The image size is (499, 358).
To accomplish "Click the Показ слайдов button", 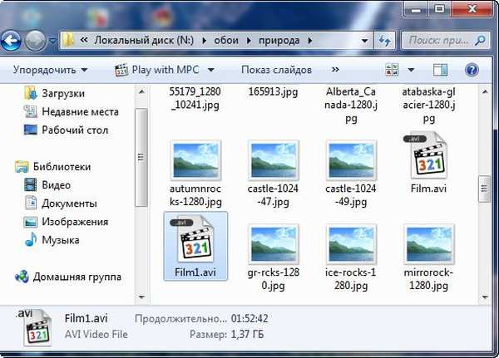I will (x=276, y=71).
